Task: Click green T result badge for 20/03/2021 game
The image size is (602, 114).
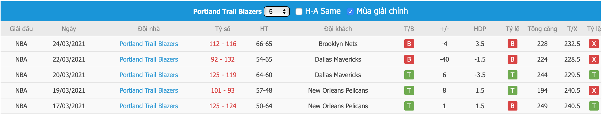Action: [x=409, y=75]
